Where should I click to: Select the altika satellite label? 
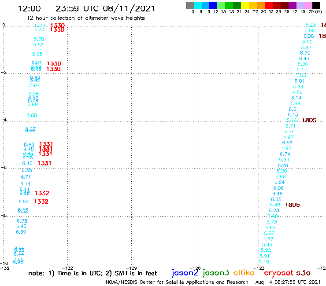[x=244, y=272]
